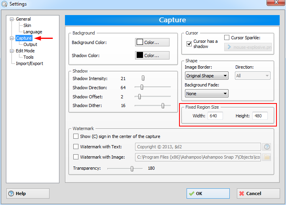This screenshot has height=205, width=286.
Task: Disable the Cursor has a shadow checkbox
Action: (189, 44)
